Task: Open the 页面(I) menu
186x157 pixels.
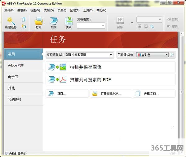Action: [62, 11]
